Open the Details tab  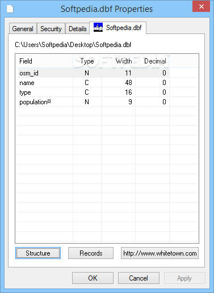tap(77, 29)
